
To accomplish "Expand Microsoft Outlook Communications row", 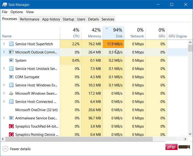I will 4,52.
